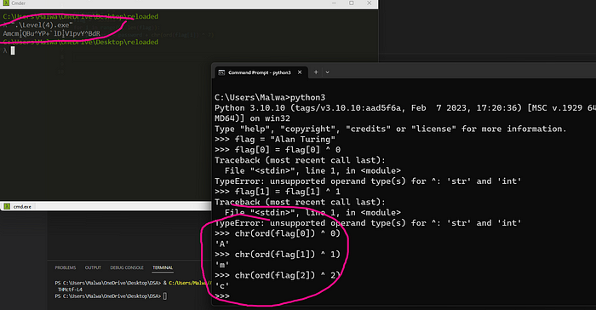The height and width of the screenshot is (310, 596).
Task: Close the Command Prompt - python3 tab
Action: (300, 72)
